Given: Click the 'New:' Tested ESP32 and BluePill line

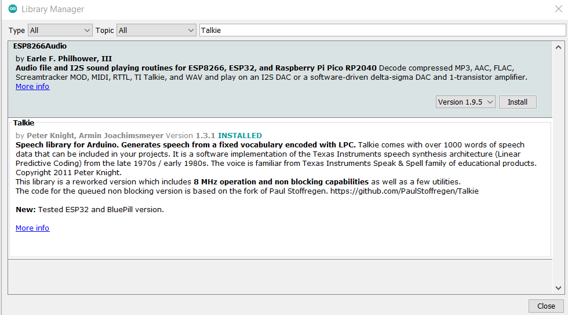Looking at the screenshot, I should 89,209.
